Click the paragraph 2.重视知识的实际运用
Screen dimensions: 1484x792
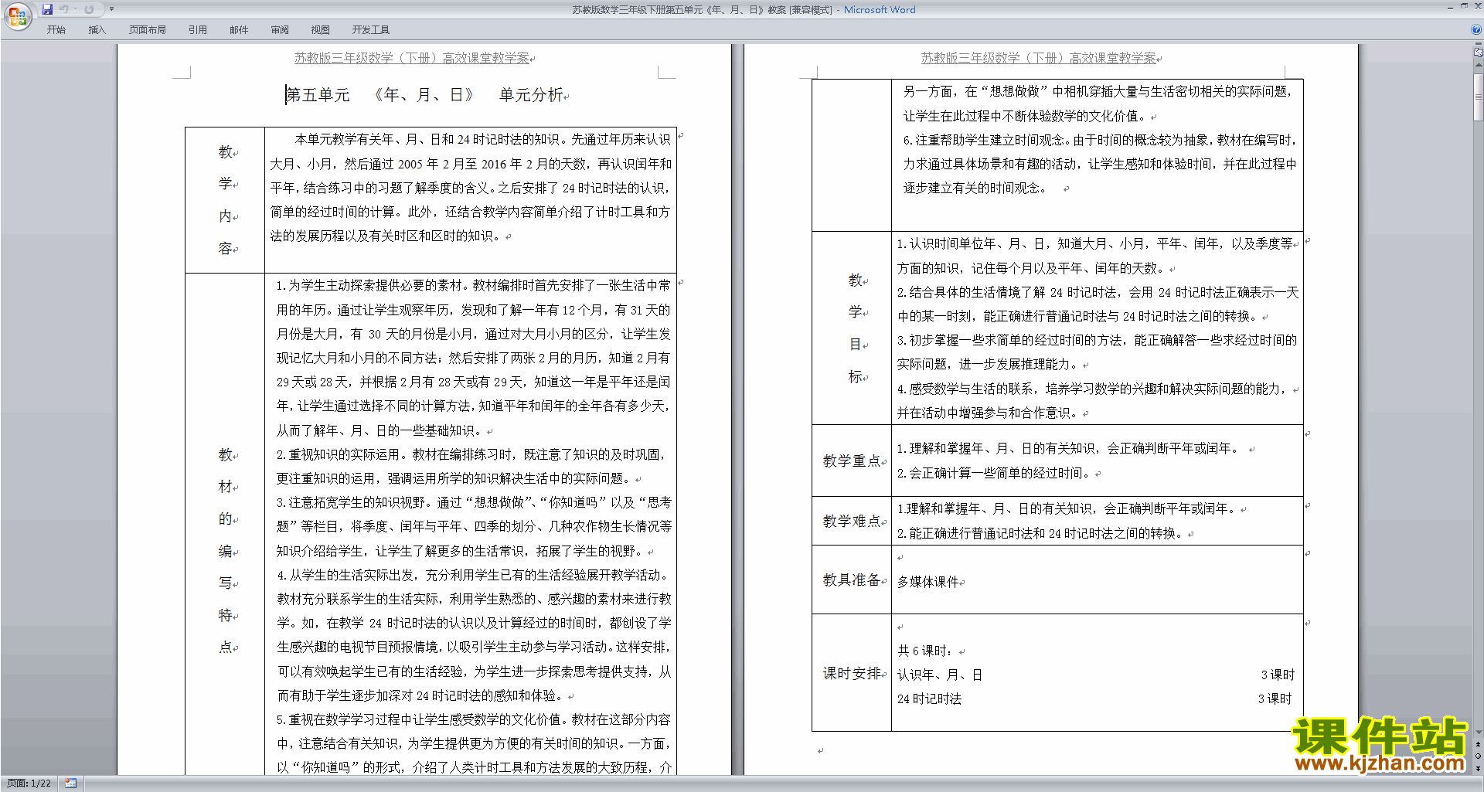tap(471, 466)
